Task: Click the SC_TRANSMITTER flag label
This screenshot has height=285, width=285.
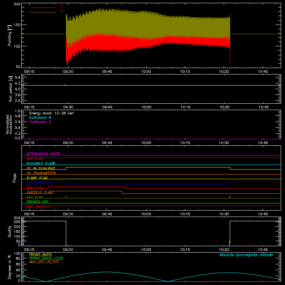Action: point(41,173)
